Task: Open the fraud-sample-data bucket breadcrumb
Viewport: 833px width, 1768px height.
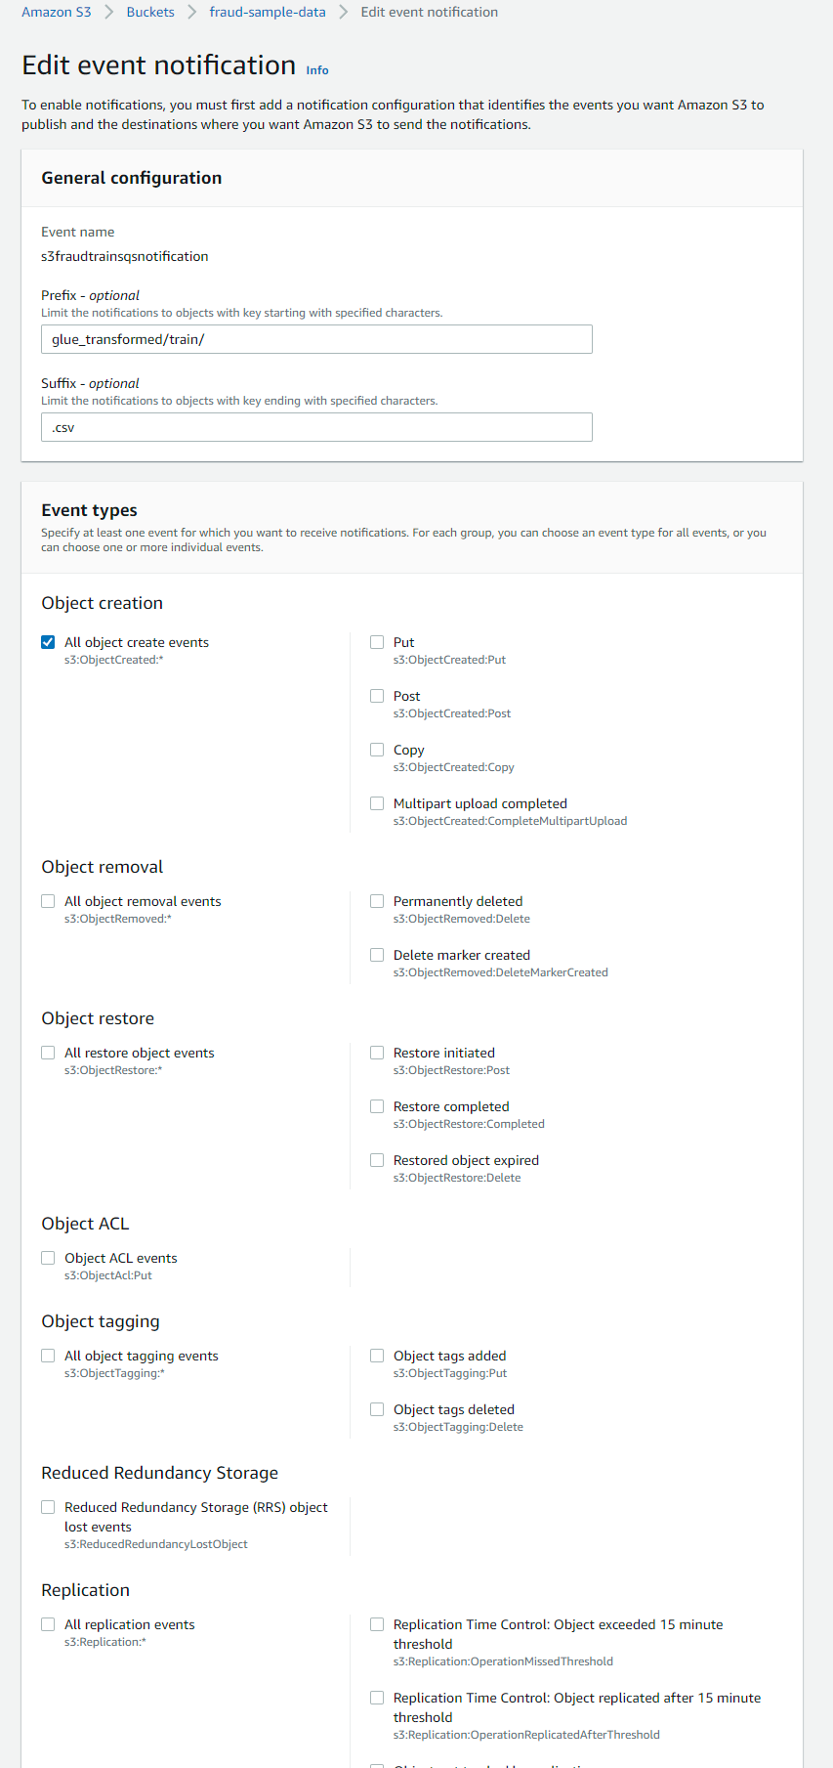Action: coord(268,12)
